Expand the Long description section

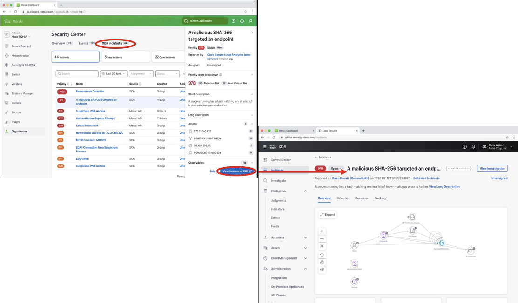click(x=252, y=115)
